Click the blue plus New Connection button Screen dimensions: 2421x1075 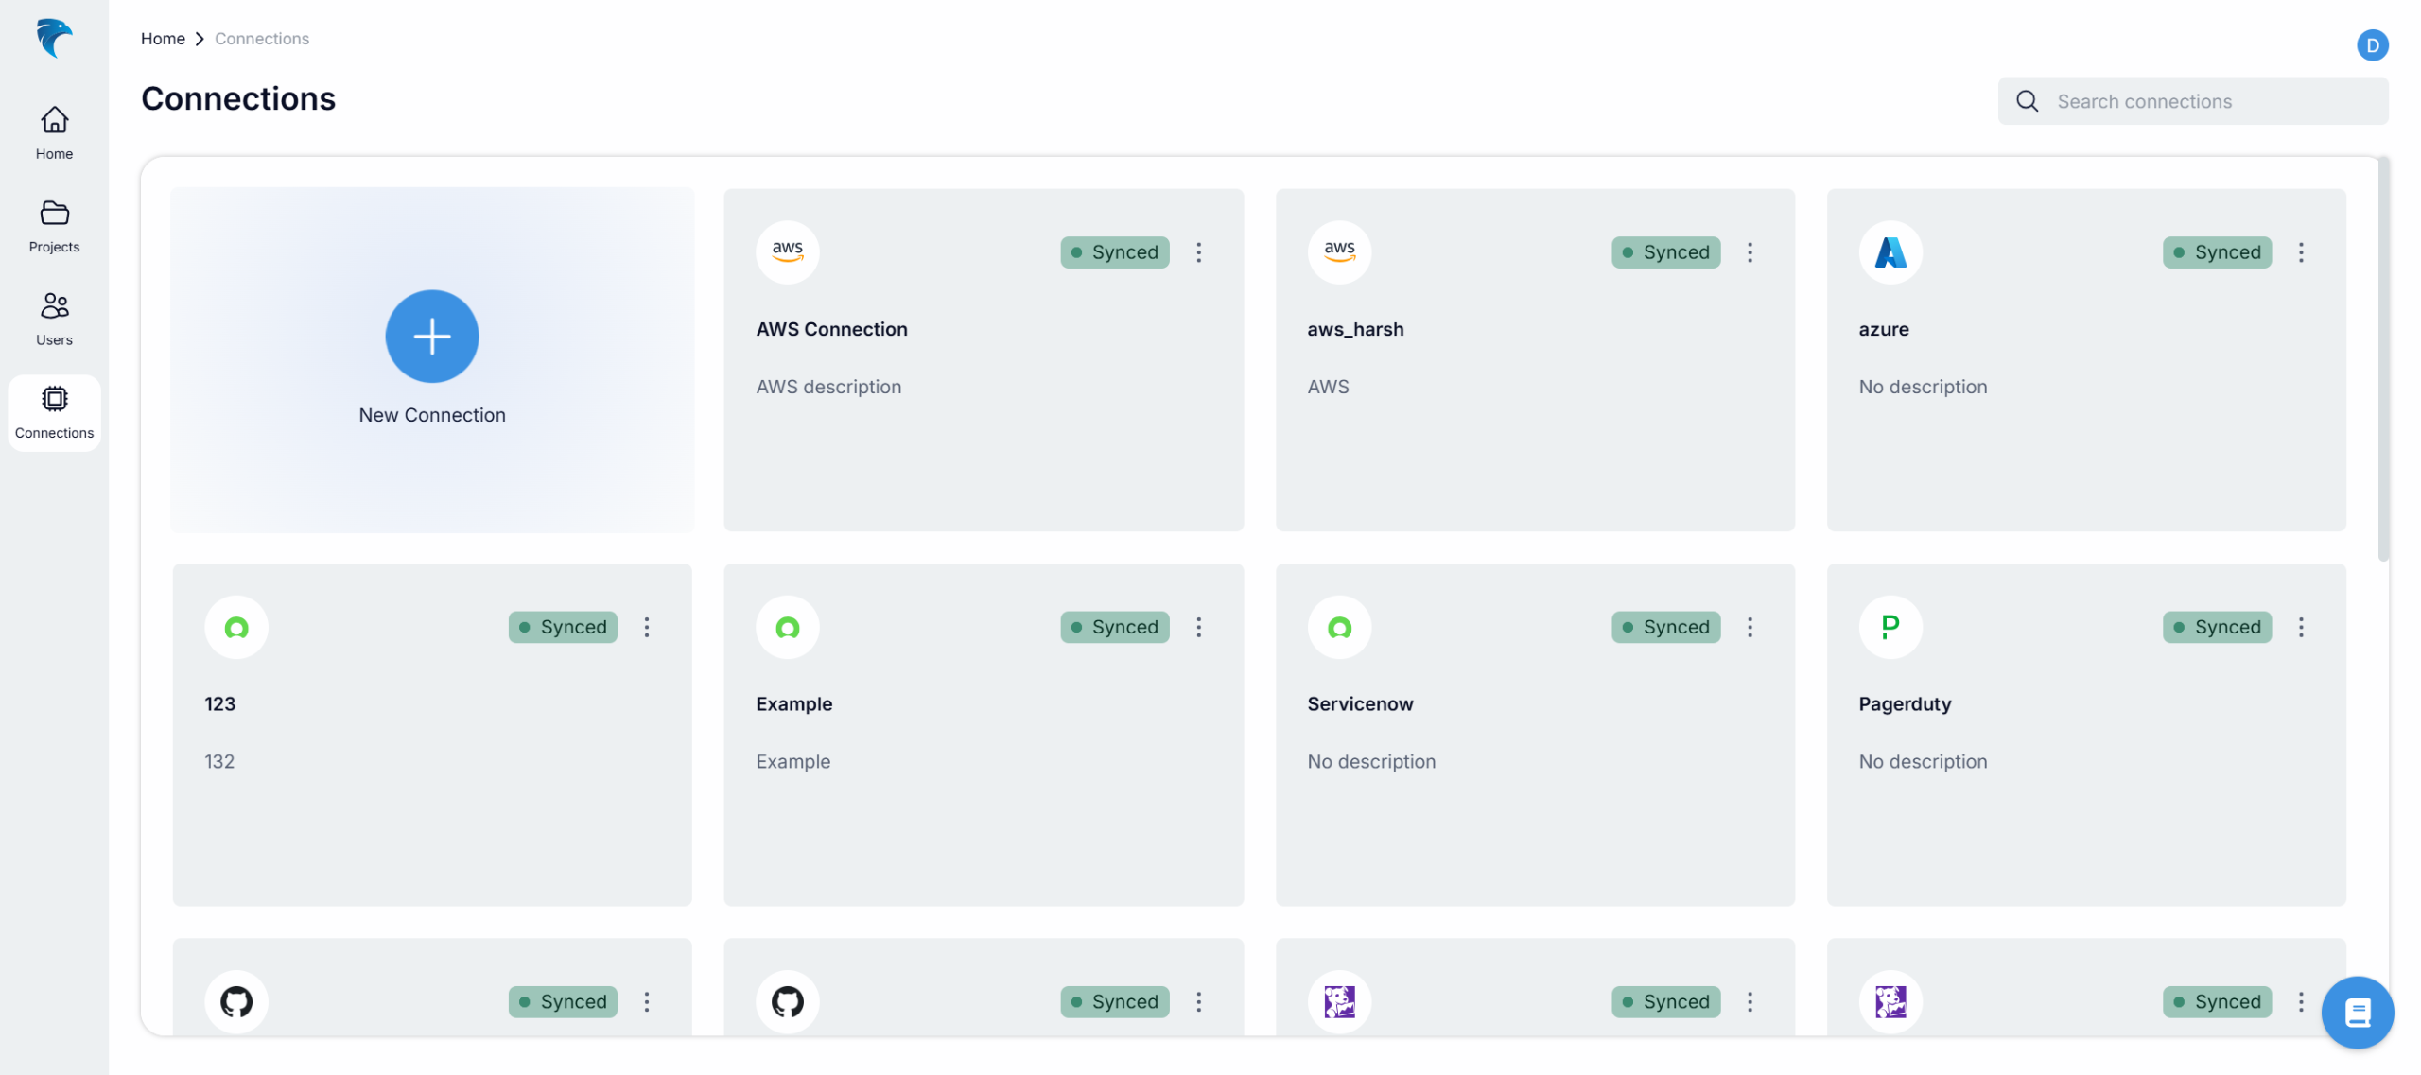(x=431, y=337)
